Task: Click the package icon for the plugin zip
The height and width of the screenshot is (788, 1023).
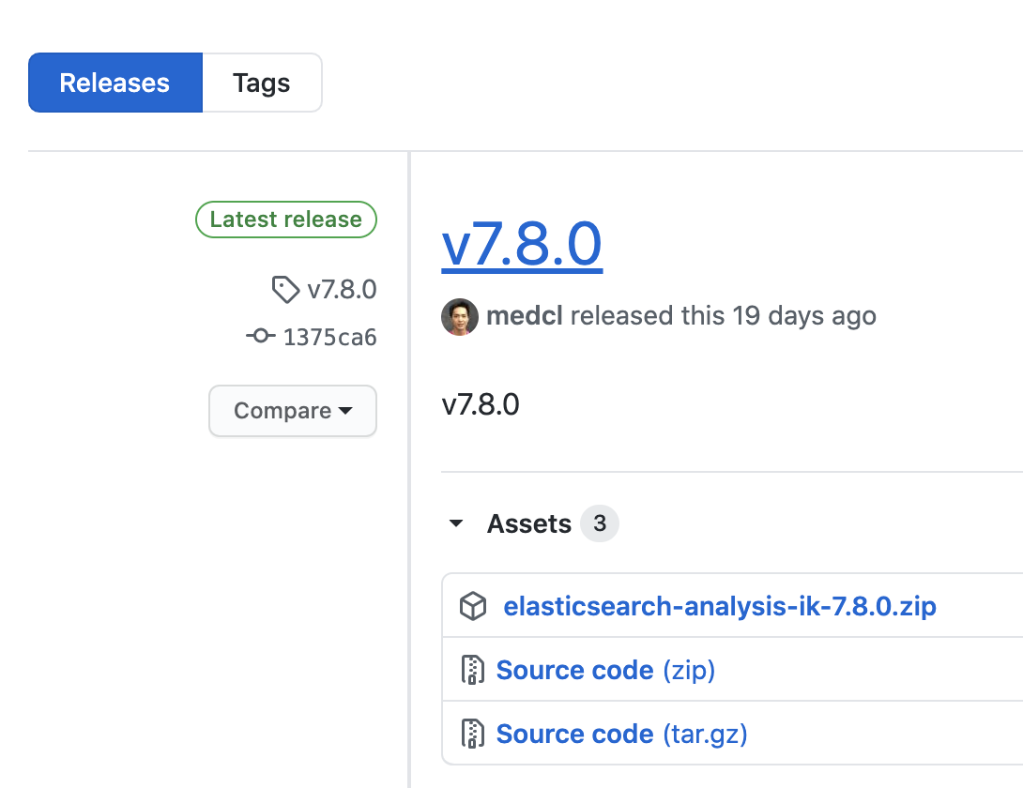Action: (x=473, y=607)
